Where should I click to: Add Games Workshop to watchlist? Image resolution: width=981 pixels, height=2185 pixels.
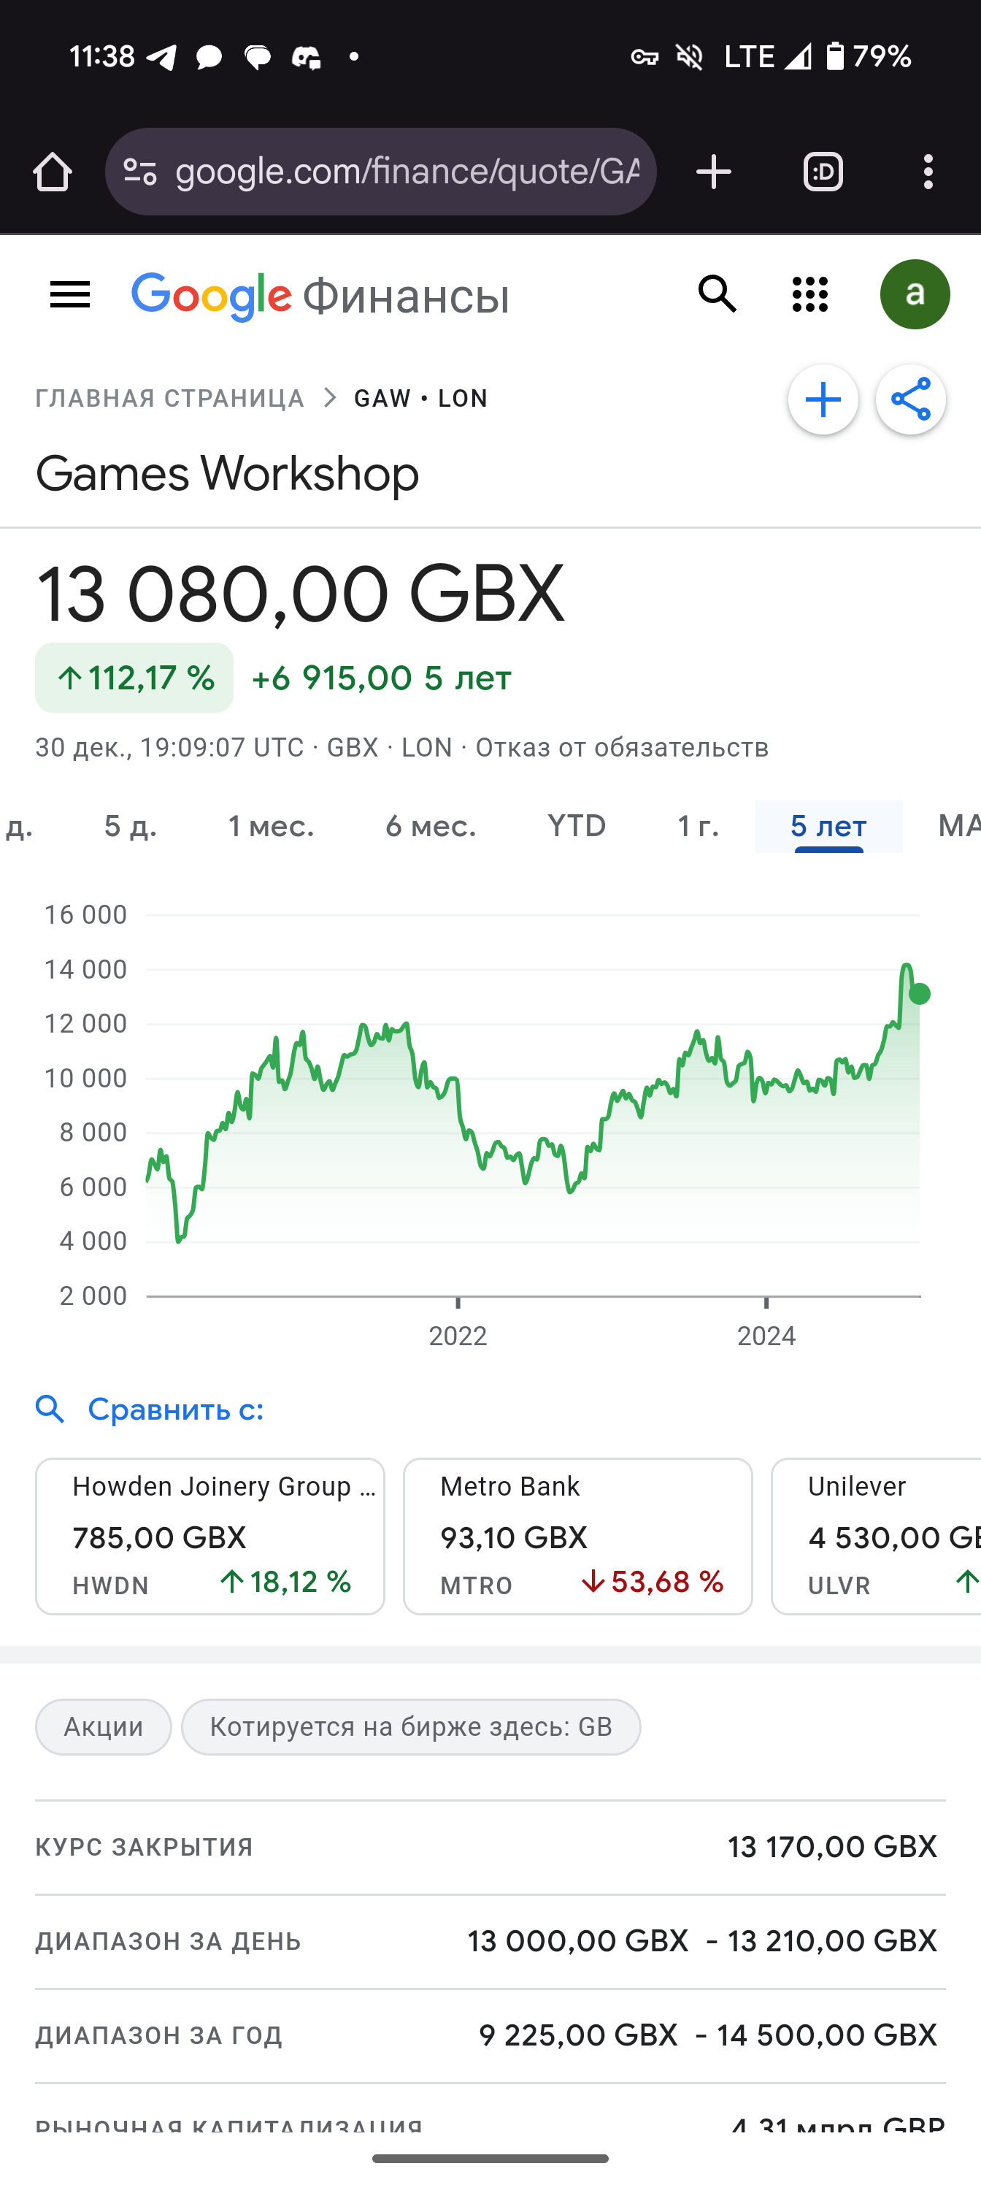823,399
